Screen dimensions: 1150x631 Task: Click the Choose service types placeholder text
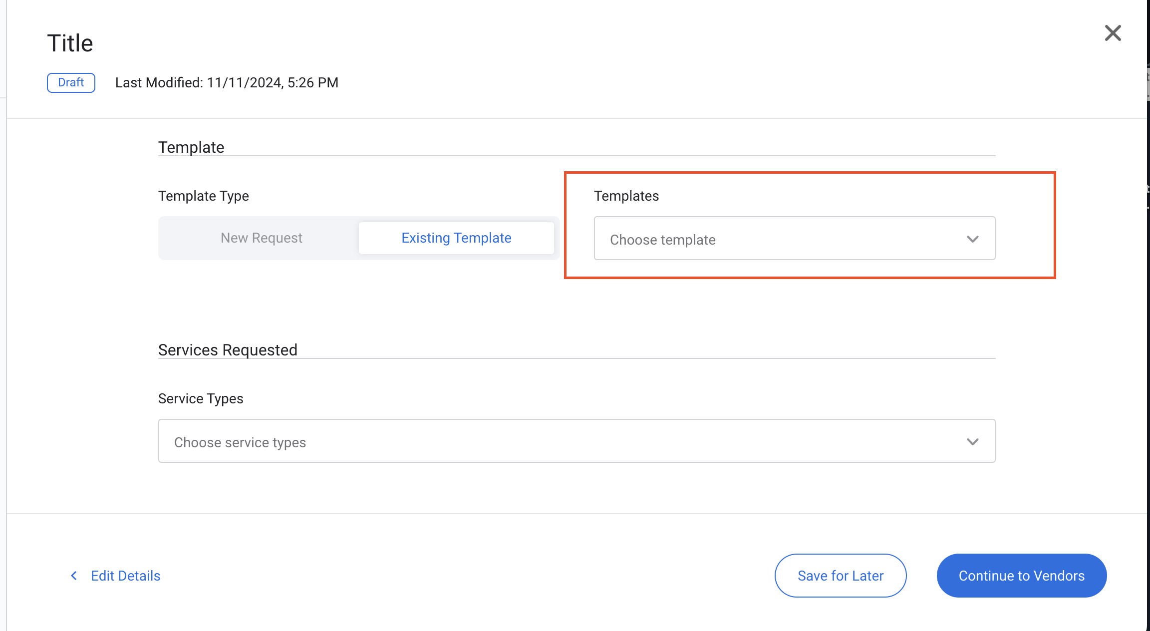click(x=240, y=442)
